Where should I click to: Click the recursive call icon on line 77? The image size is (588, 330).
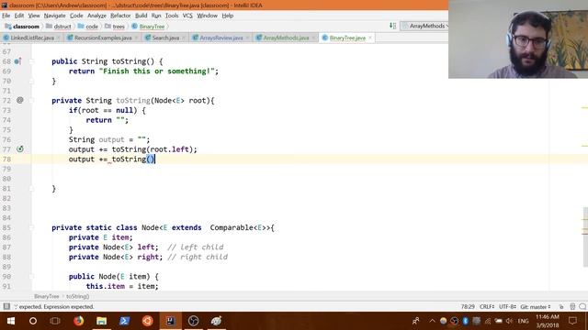click(x=20, y=148)
